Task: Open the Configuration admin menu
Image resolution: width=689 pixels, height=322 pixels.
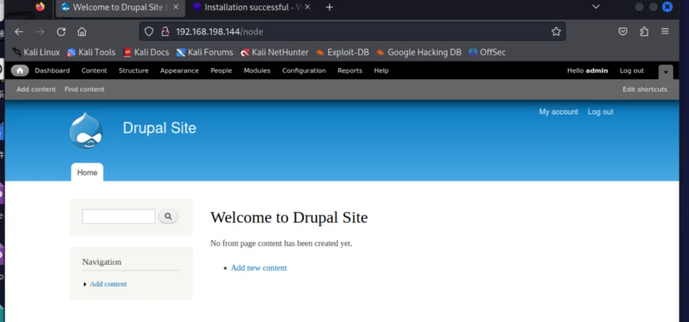Action: point(304,70)
